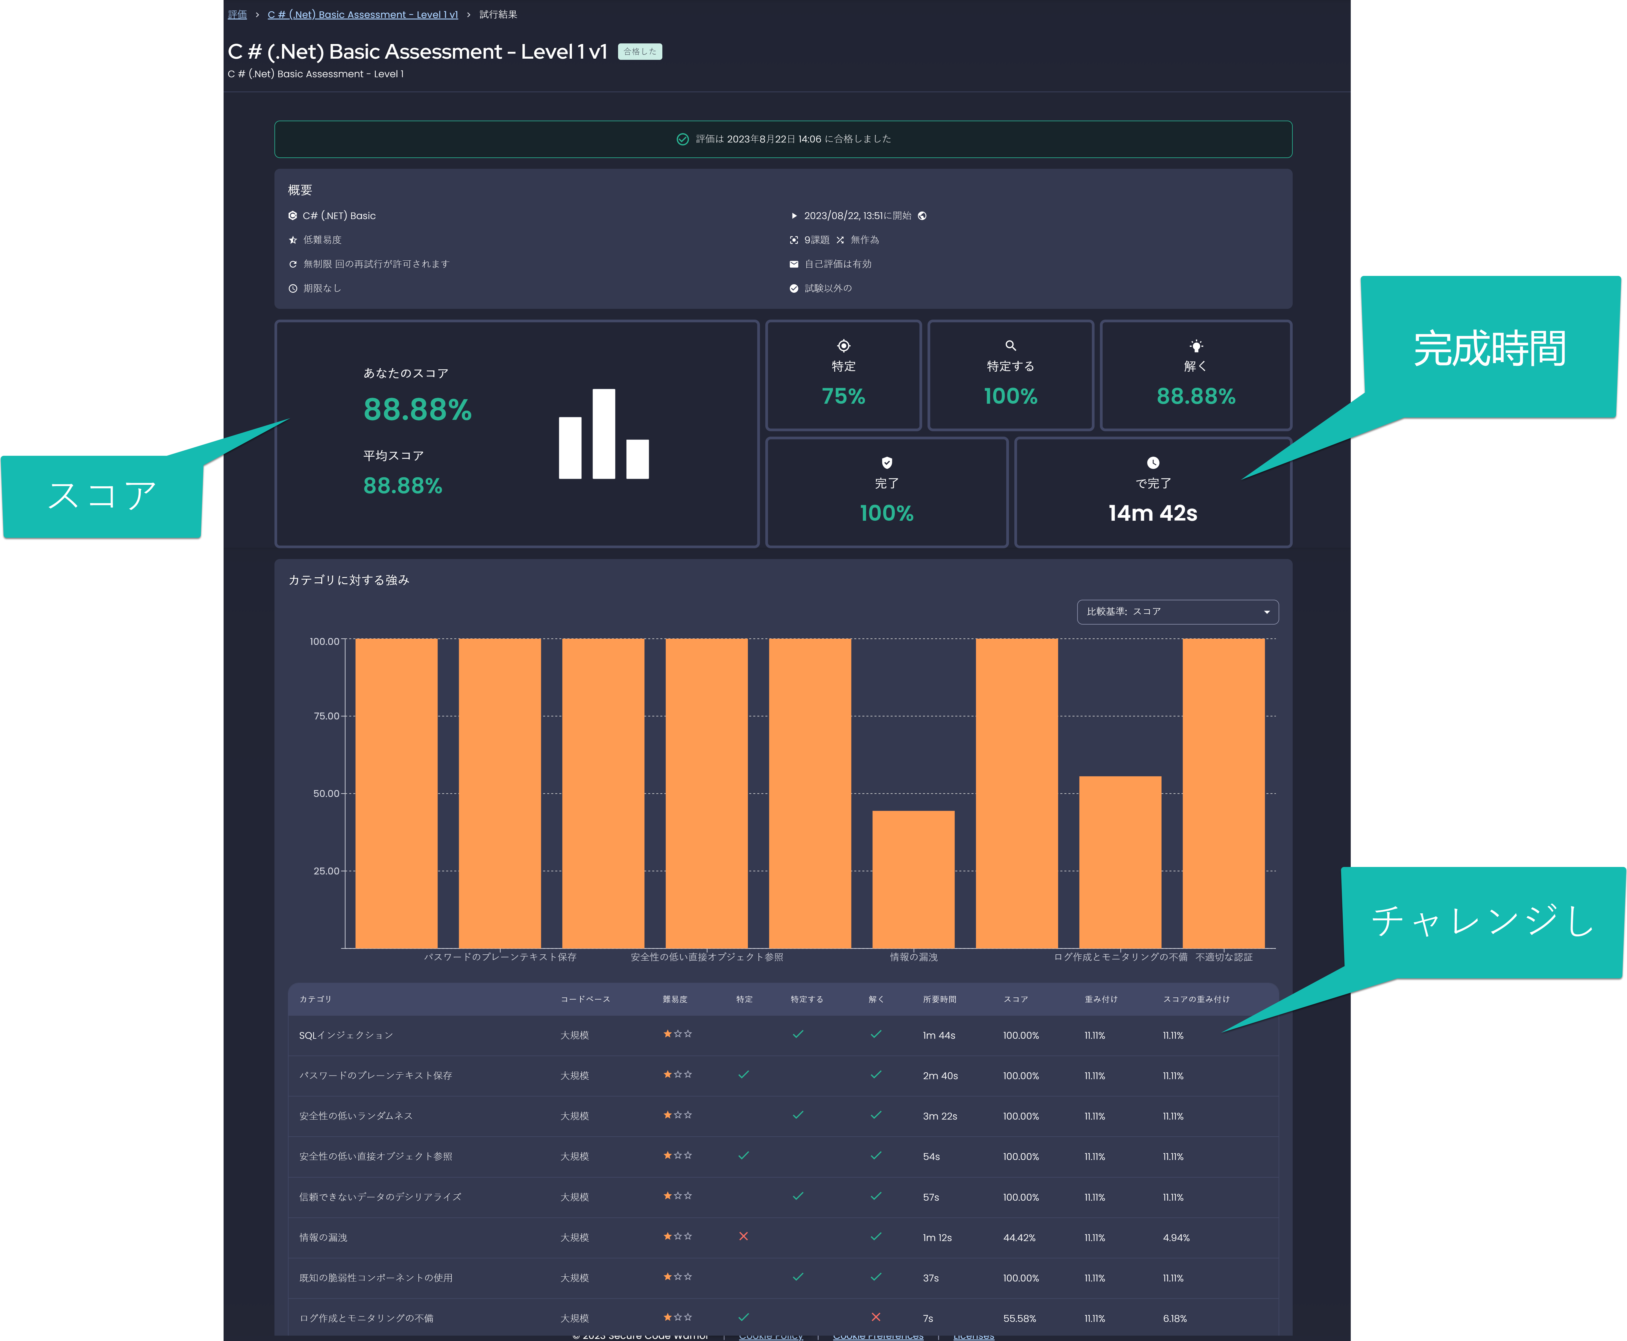The width and height of the screenshot is (1627, 1341).
Task: Click the crosshair icon in the 特定 75% card
Action: pyautogui.click(x=844, y=345)
